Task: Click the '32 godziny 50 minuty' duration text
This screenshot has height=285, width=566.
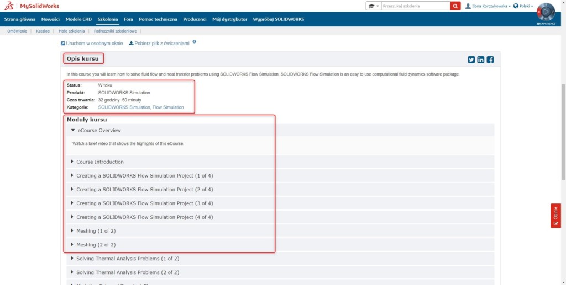Action: 120,100
